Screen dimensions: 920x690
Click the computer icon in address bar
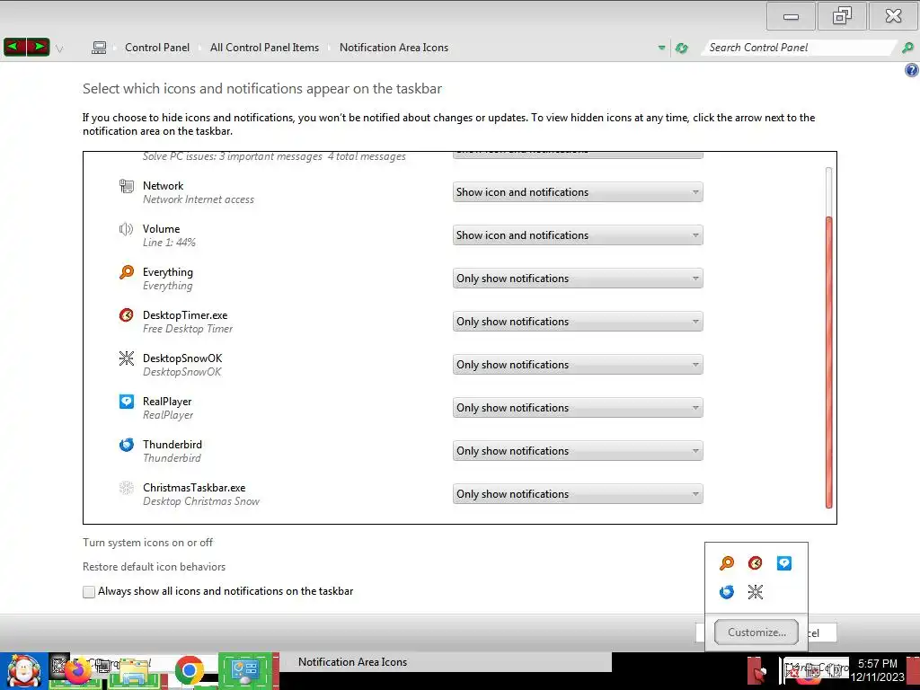pyautogui.click(x=99, y=48)
